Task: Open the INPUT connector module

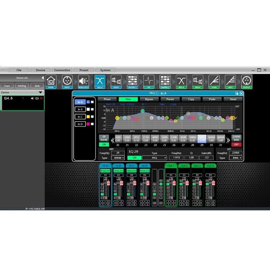Action: (x=67, y=80)
